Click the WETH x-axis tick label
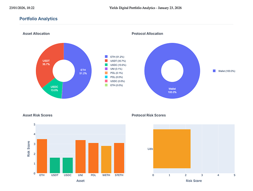 [x=106, y=175]
